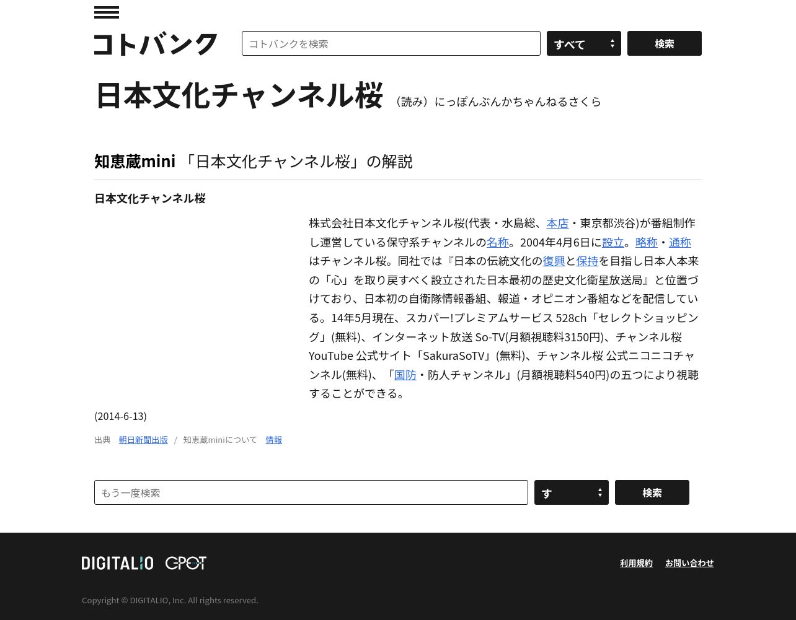The image size is (796, 620).
Task: Open the すべて category dropdown
Action: (x=584, y=43)
